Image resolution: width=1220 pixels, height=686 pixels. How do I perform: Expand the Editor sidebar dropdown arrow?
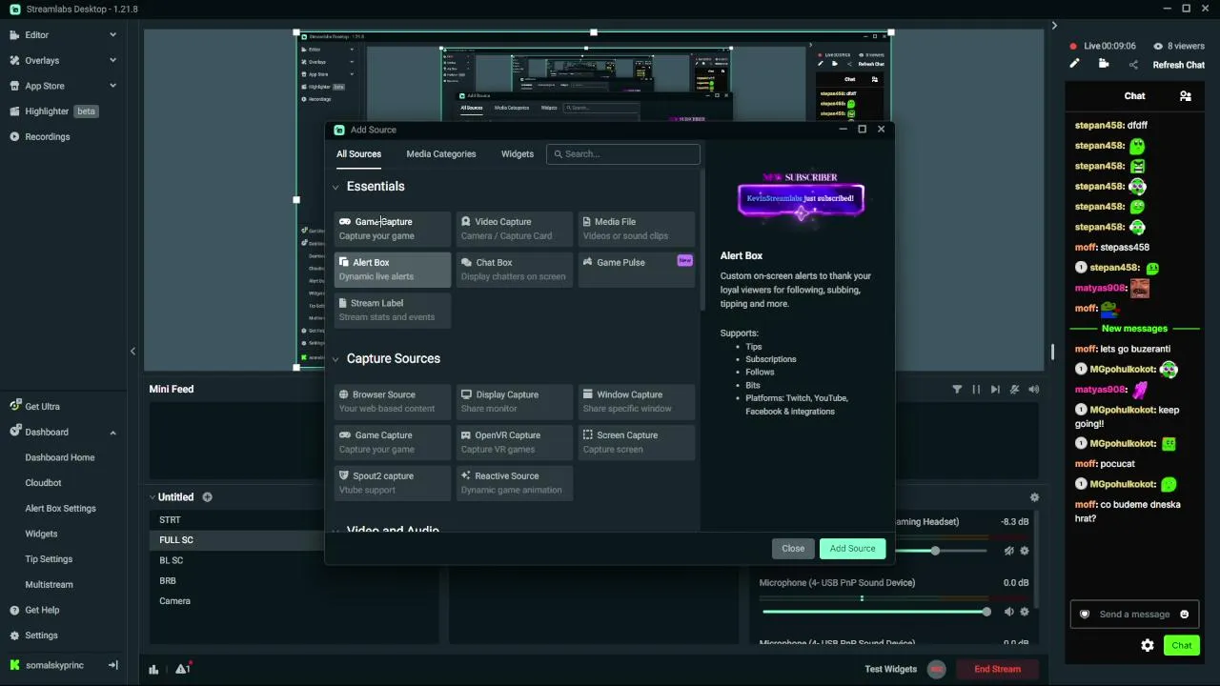click(112, 35)
